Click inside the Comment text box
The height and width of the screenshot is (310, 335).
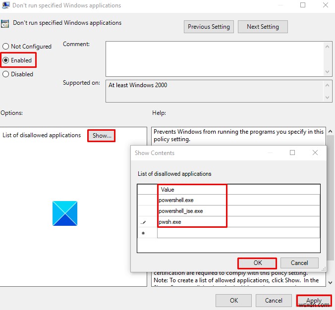coord(215,59)
